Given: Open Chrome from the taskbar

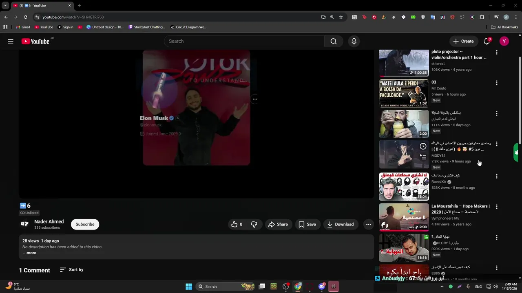Looking at the screenshot, I should [x=298, y=286].
